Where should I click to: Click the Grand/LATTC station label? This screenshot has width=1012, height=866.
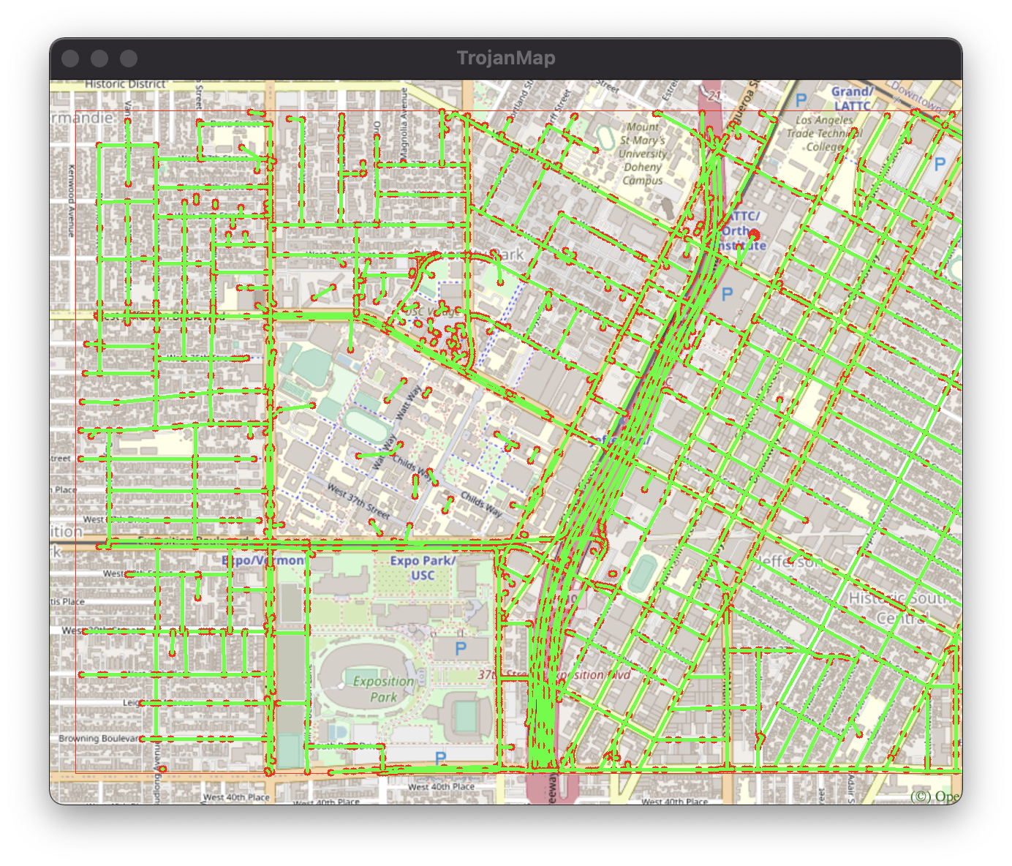coord(852,99)
